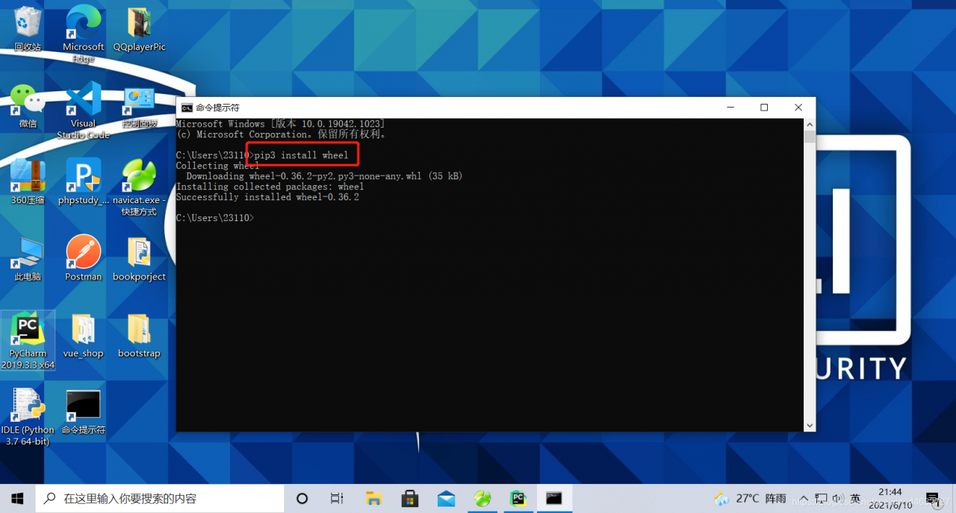This screenshot has height=513, width=956.
Task: Click the command prompt scrollbar up arrow
Action: coord(809,125)
